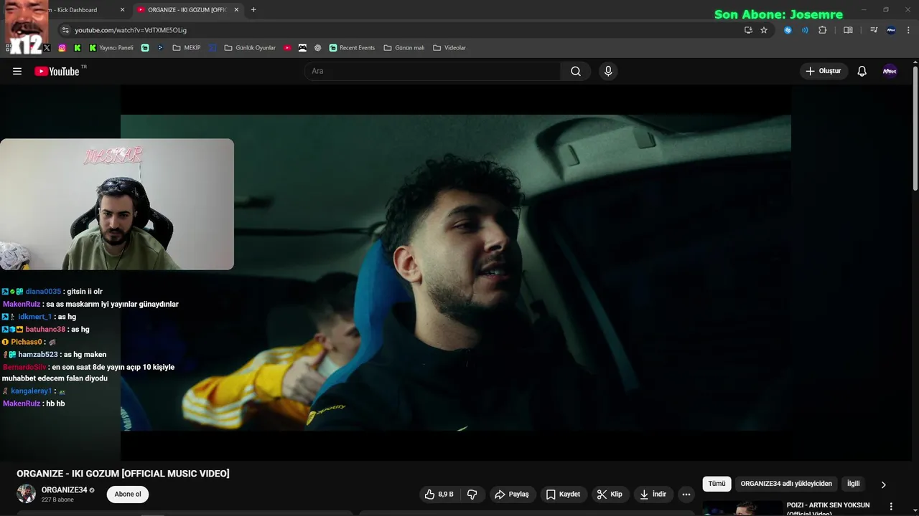Click the page vertical scrollbar thumb
Screen dimensions: 919x516
coord(915,129)
